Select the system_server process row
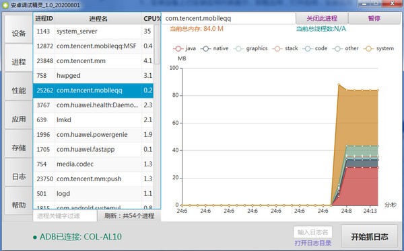This screenshot has width=404, height=251. (94, 32)
